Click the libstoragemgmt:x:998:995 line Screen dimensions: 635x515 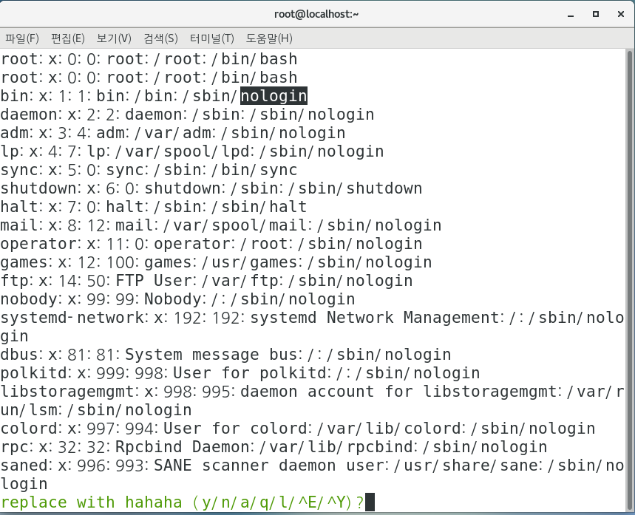[312, 400]
